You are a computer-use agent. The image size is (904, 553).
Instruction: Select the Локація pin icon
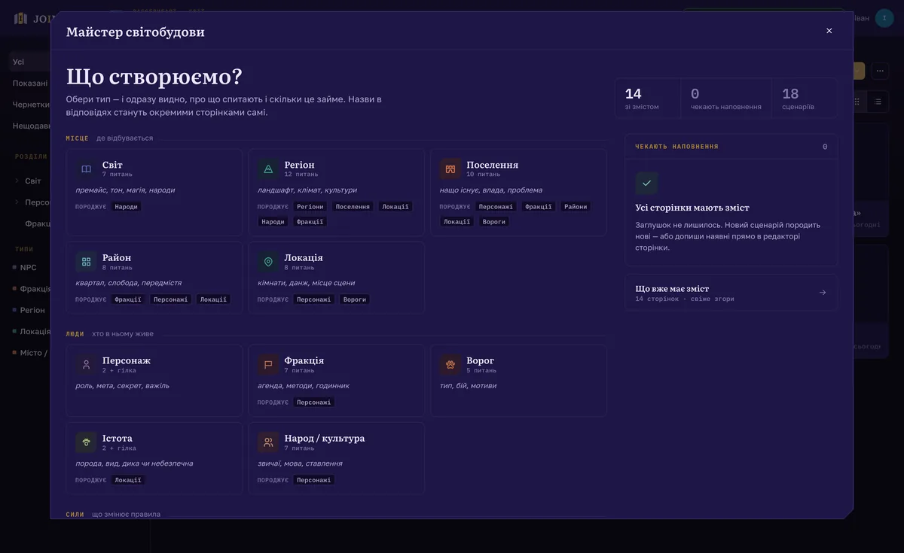[268, 262]
